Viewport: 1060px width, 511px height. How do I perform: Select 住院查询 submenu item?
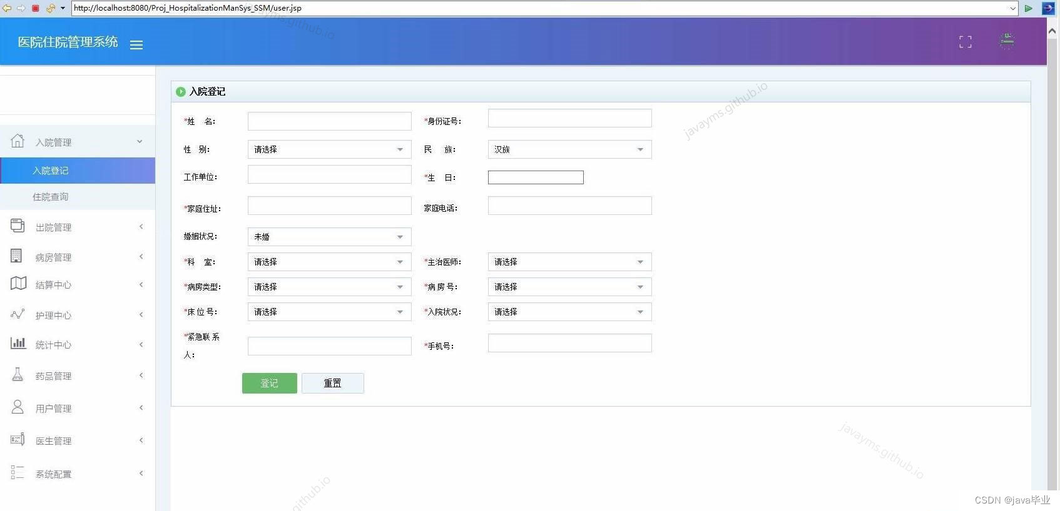pos(78,197)
